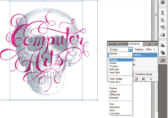Image resolution: width=168 pixels, height=118 pixels.
Task: Choose Lighten blending mode
Action: (121, 91)
